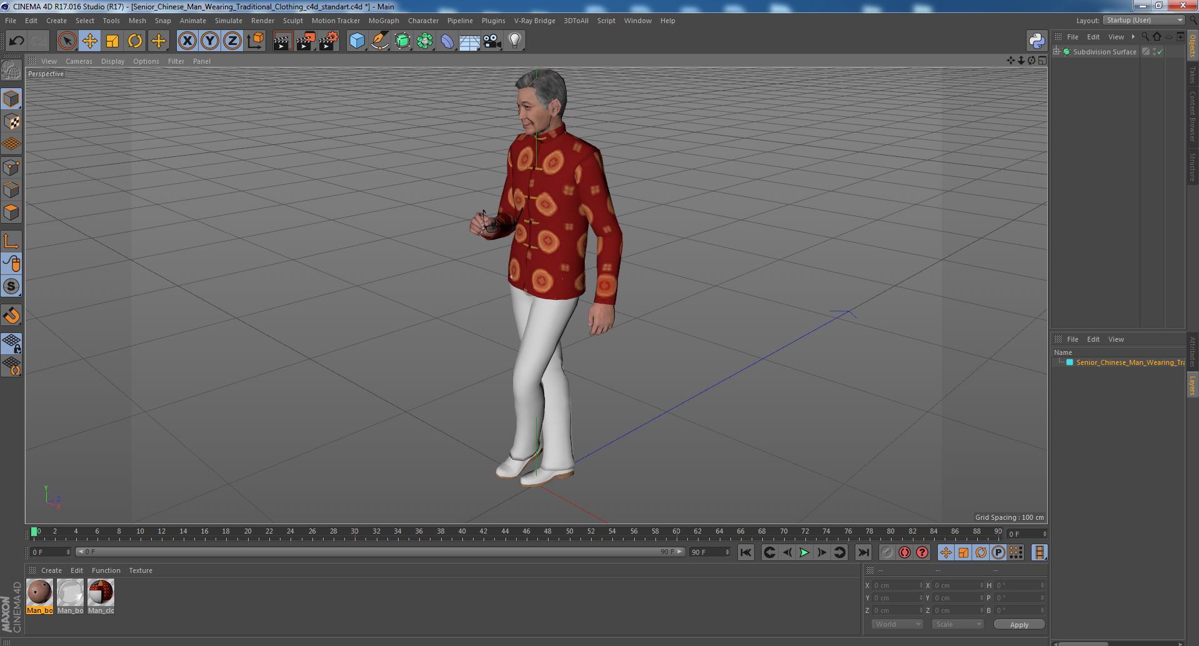1199x646 pixels.
Task: Add a Cube primitive object
Action: [357, 41]
